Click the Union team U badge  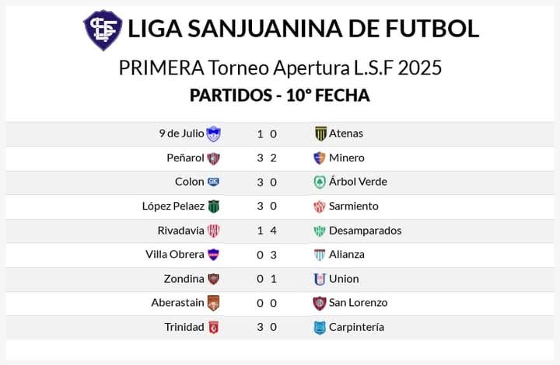[320, 279]
